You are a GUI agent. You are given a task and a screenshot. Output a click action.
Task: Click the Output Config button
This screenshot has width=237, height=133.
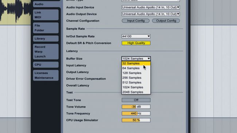(x=166, y=21)
